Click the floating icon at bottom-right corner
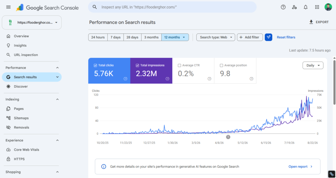The image size is (336, 178). [x=332, y=174]
